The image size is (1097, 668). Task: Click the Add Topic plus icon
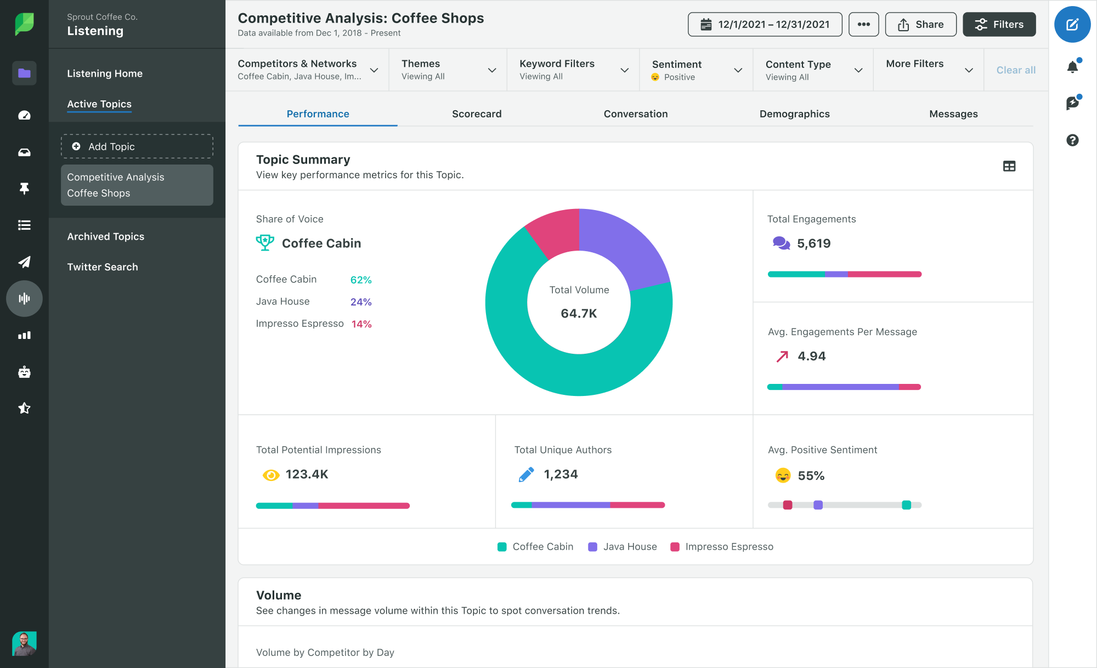point(75,146)
